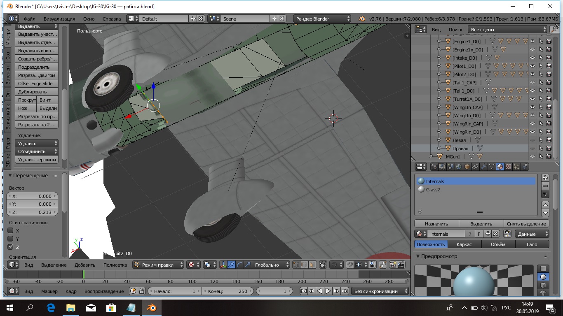This screenshot has width=563, height=316.
Task: Open the Particles properties tab icon
Action: pos(516,167)
